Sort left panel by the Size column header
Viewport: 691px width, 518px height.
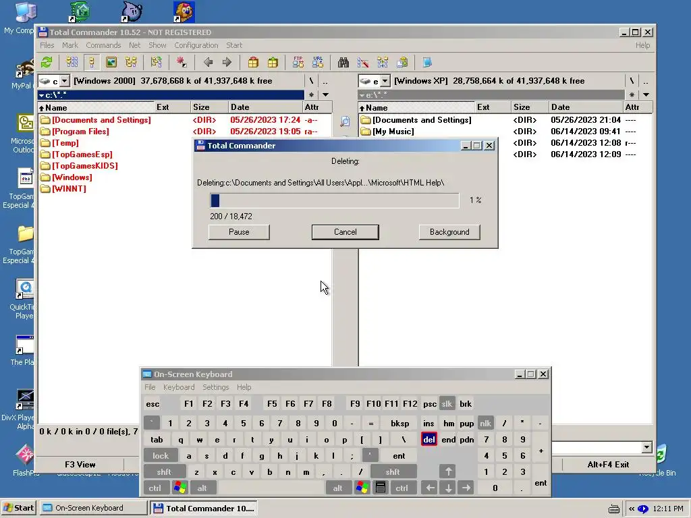click(x=210, y=107)
